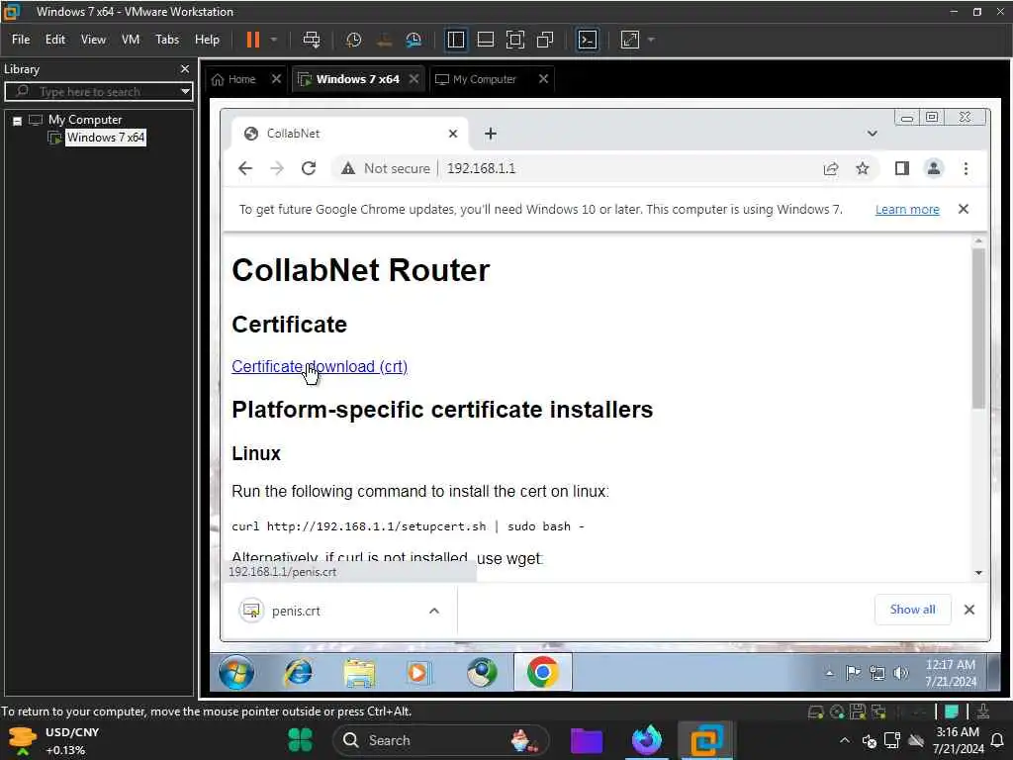Open Windows Media Player from the taskbar
Viewport: 1013px width, 760px height.
tap(418, 673)
